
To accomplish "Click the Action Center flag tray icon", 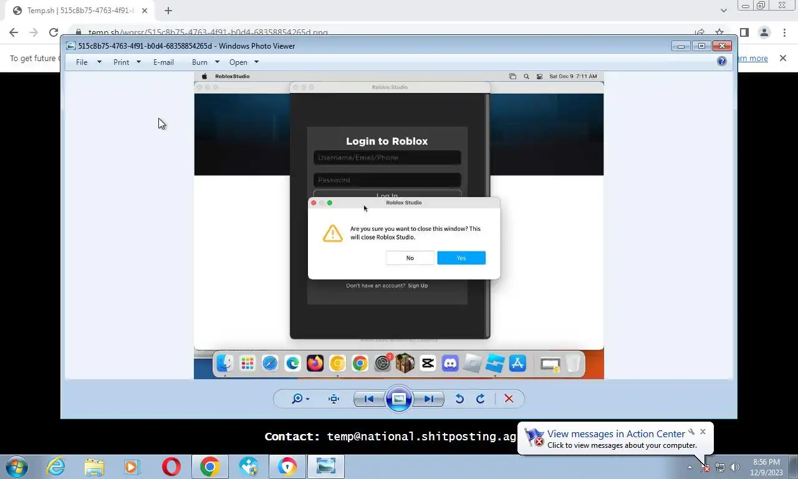I will [x=705, y=467].
